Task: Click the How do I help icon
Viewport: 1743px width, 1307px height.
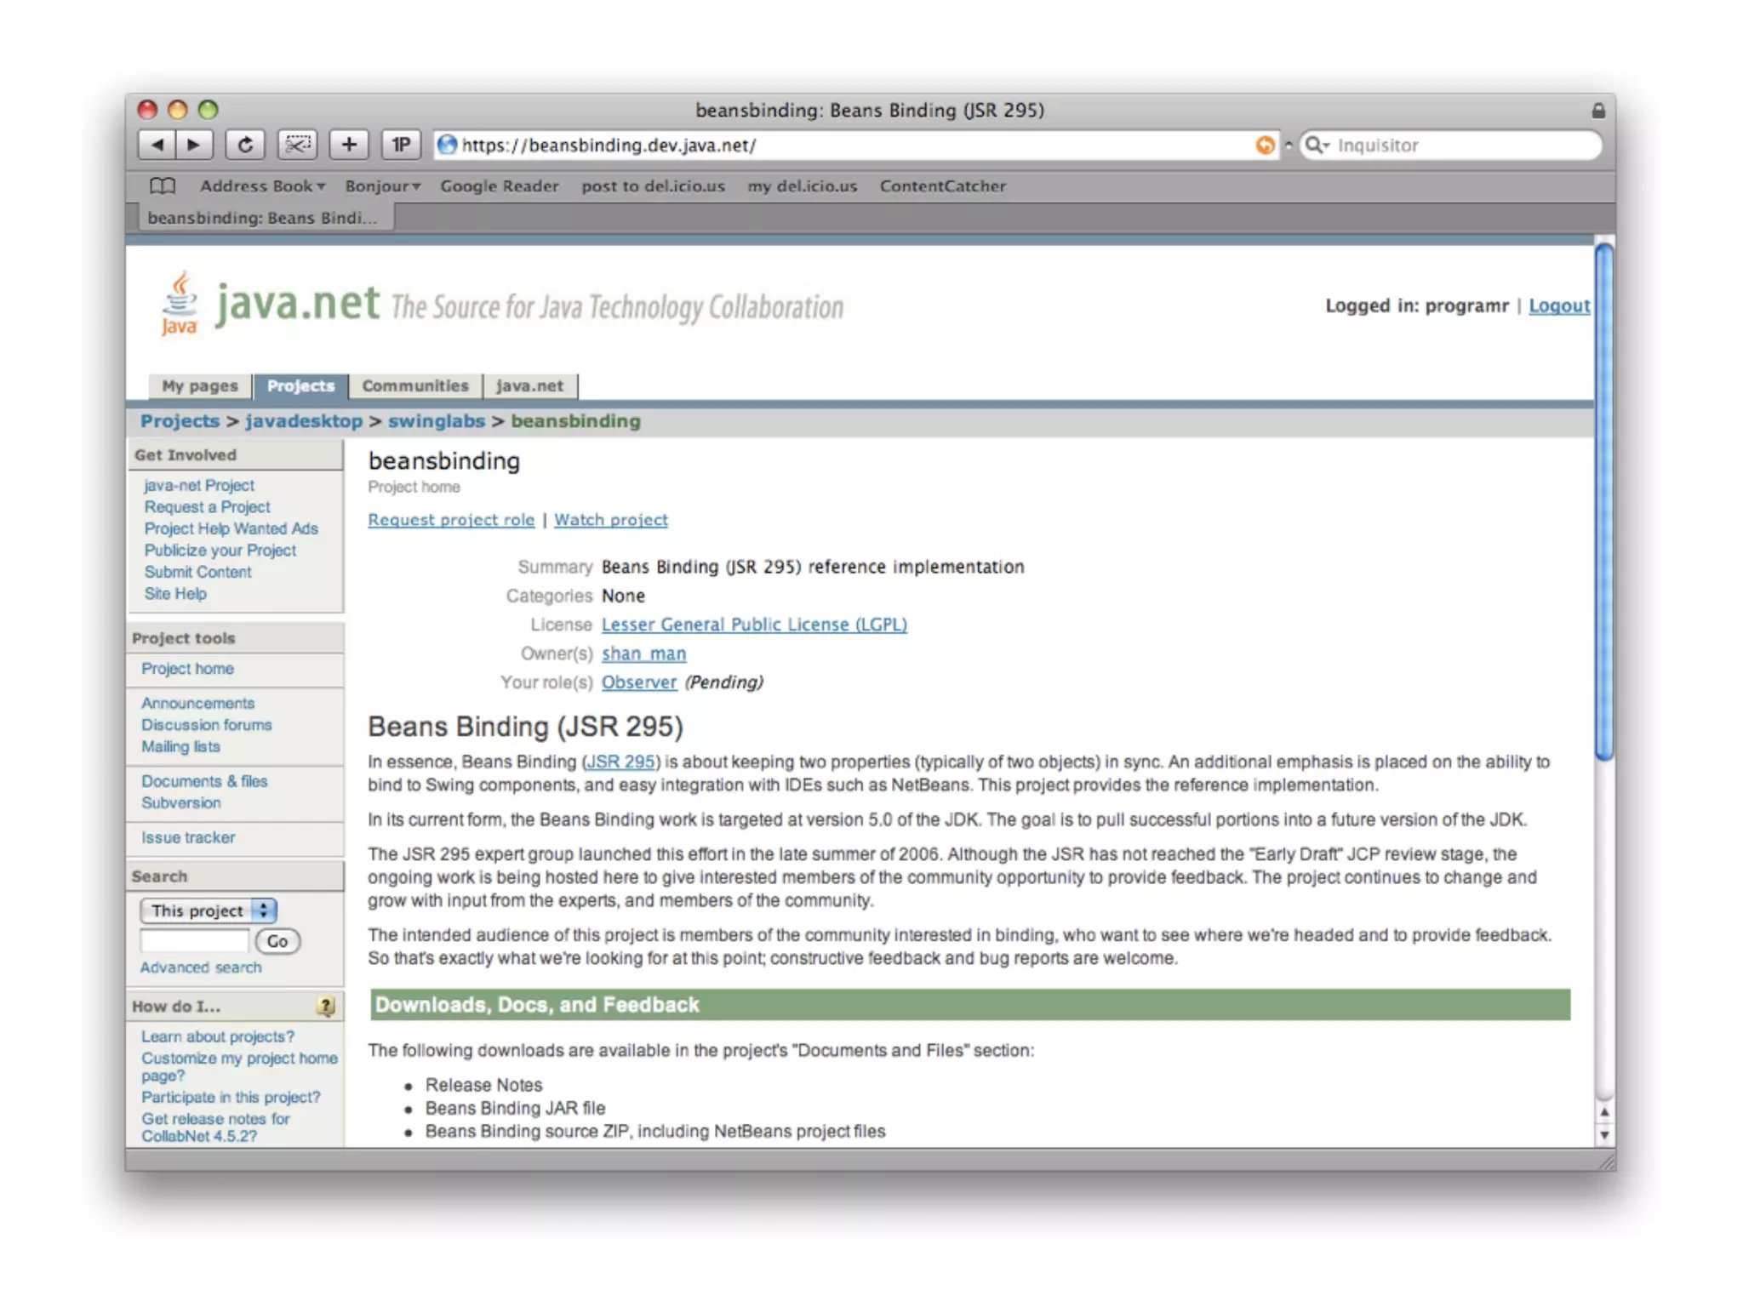Action: (x=326, y=1006)
